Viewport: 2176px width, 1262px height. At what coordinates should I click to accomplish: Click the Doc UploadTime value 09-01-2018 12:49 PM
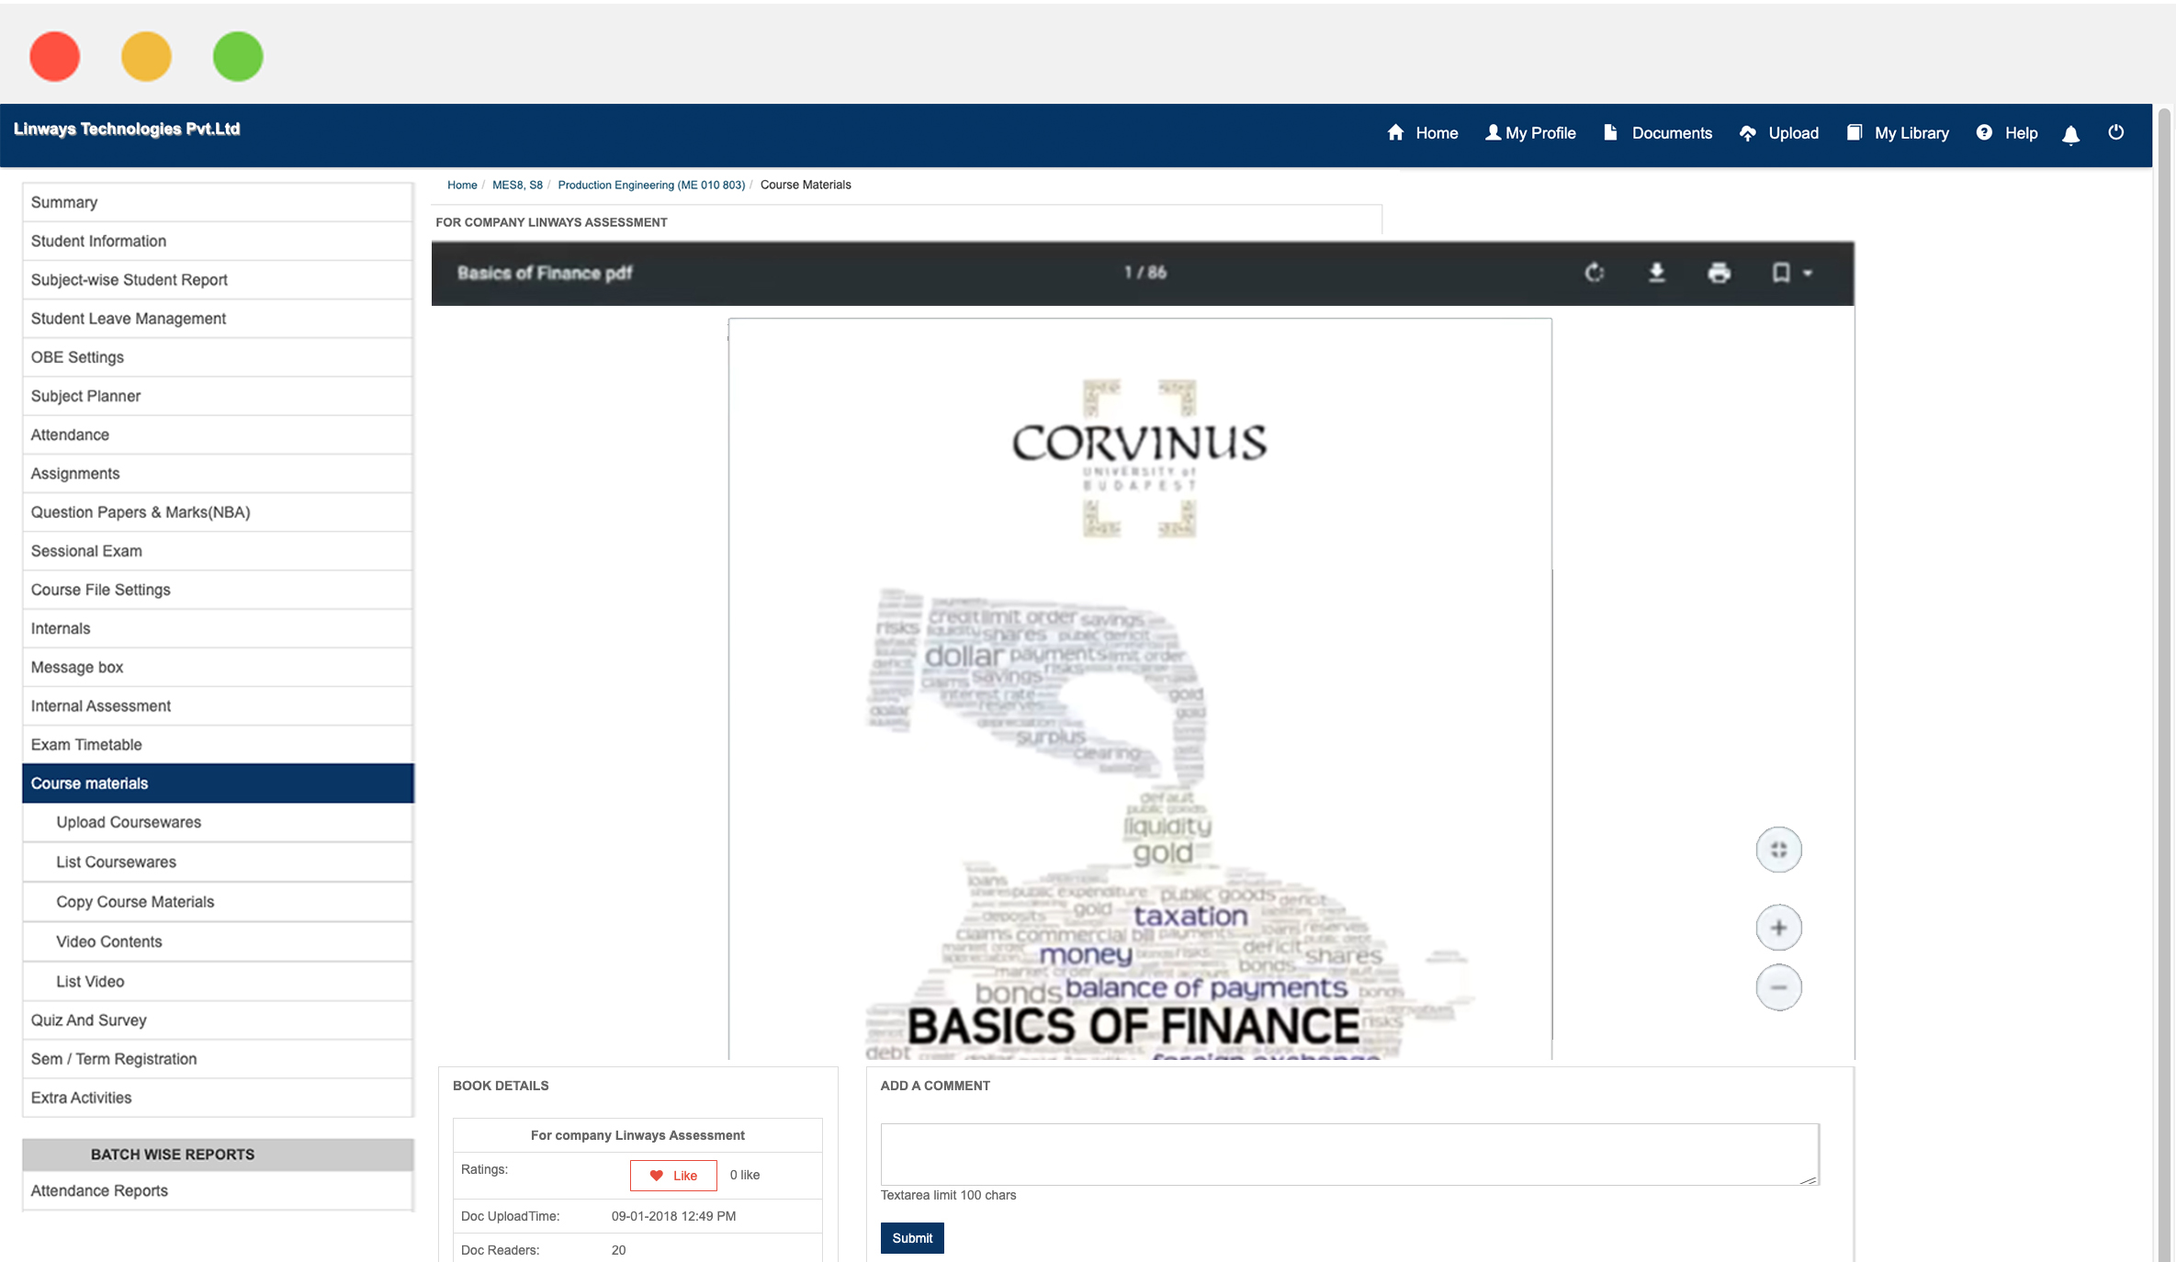[673, 1216]
